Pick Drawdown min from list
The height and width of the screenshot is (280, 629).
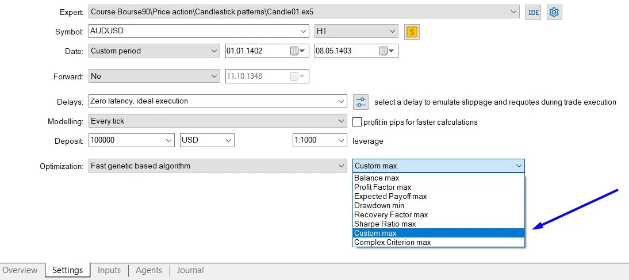[x=379, y=205]
